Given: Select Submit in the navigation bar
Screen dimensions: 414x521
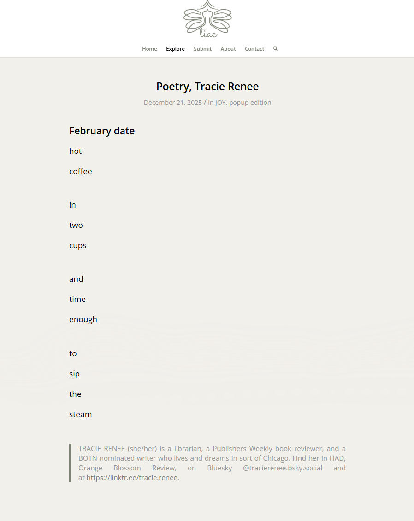Looking at the screenshot, I should (x=202, y=49).
